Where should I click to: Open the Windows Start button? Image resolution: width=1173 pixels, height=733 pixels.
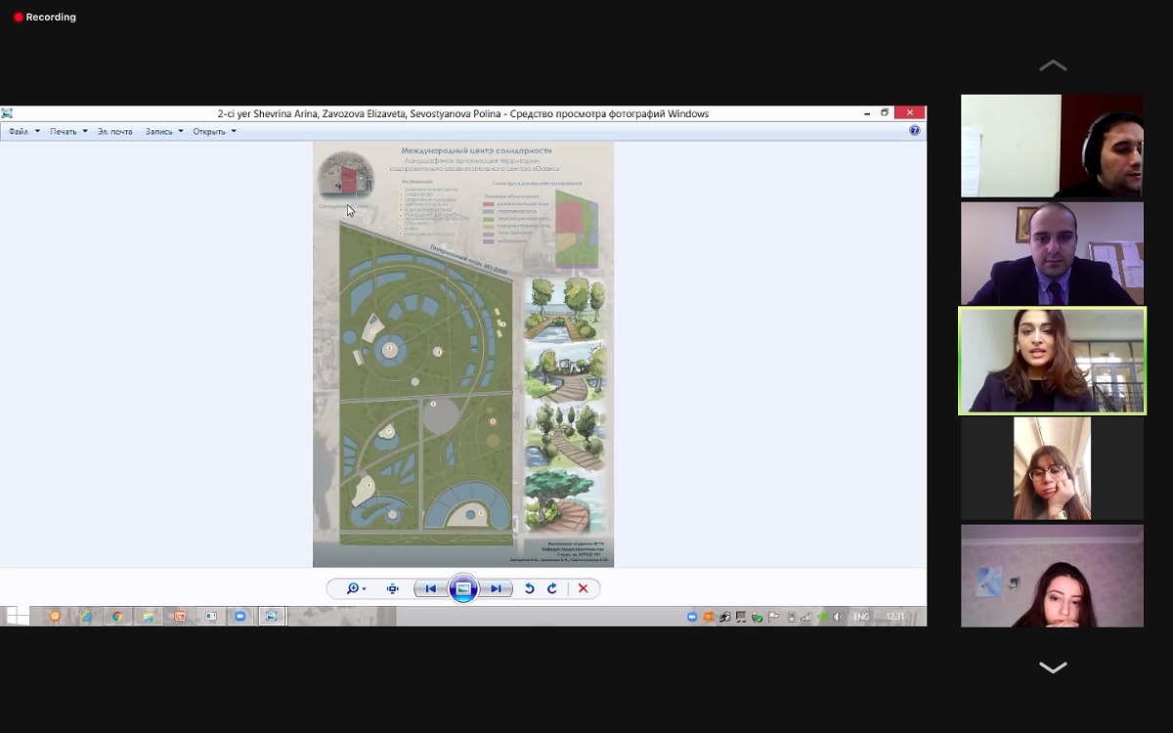tap(17, 616)
